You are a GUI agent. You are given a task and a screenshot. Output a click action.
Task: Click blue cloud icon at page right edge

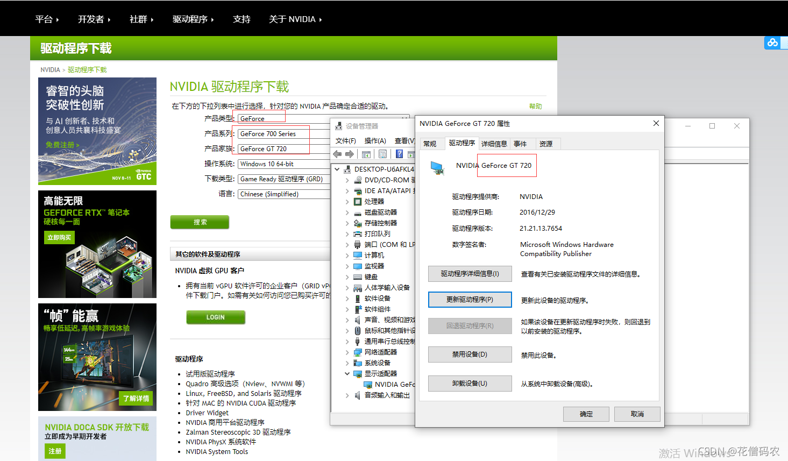(x=773, y=42)
